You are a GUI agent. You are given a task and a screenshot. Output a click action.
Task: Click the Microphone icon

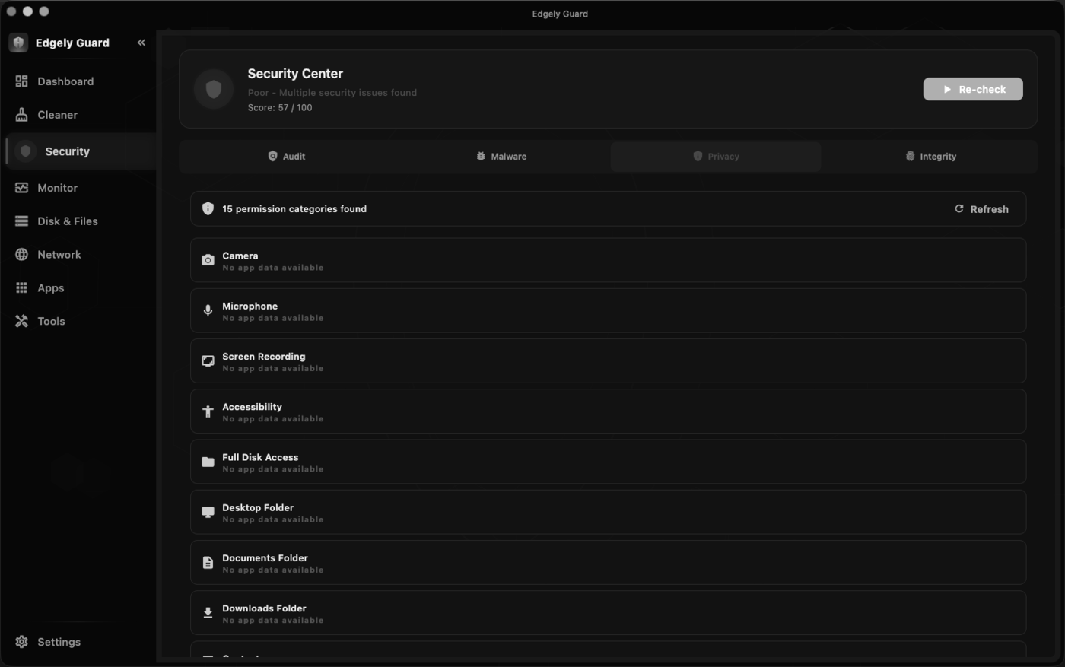[208, 310]
